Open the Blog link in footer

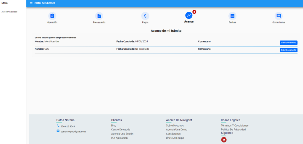114,125
